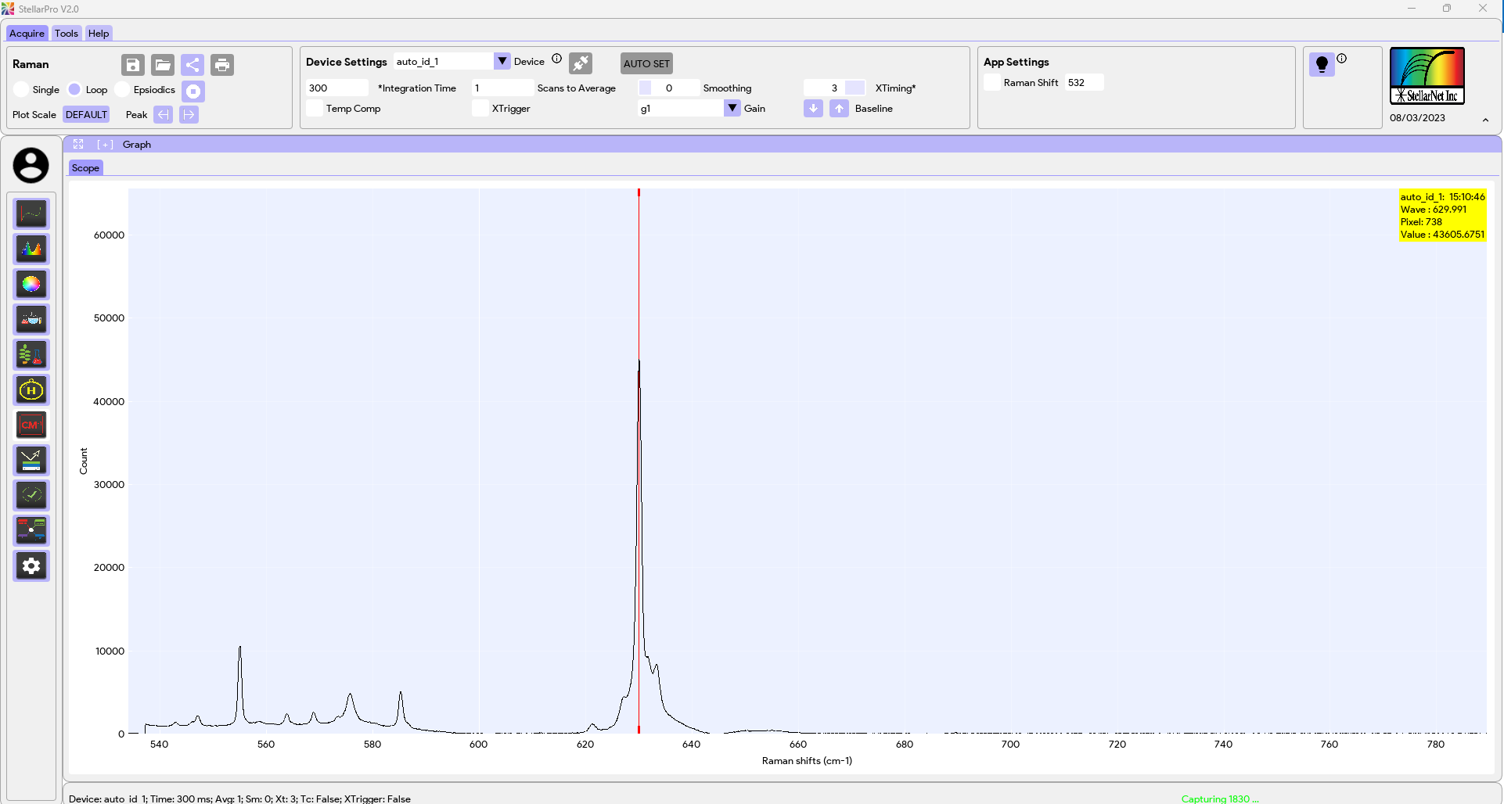Open the Device selection dropdown
Screen dimensions: 1504x804
(x=501, y=60)
